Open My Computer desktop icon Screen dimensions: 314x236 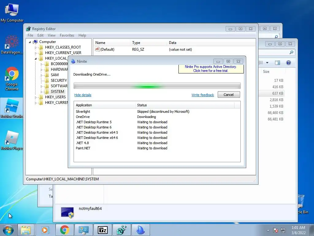pyautogui.click(x=12, y=13)
